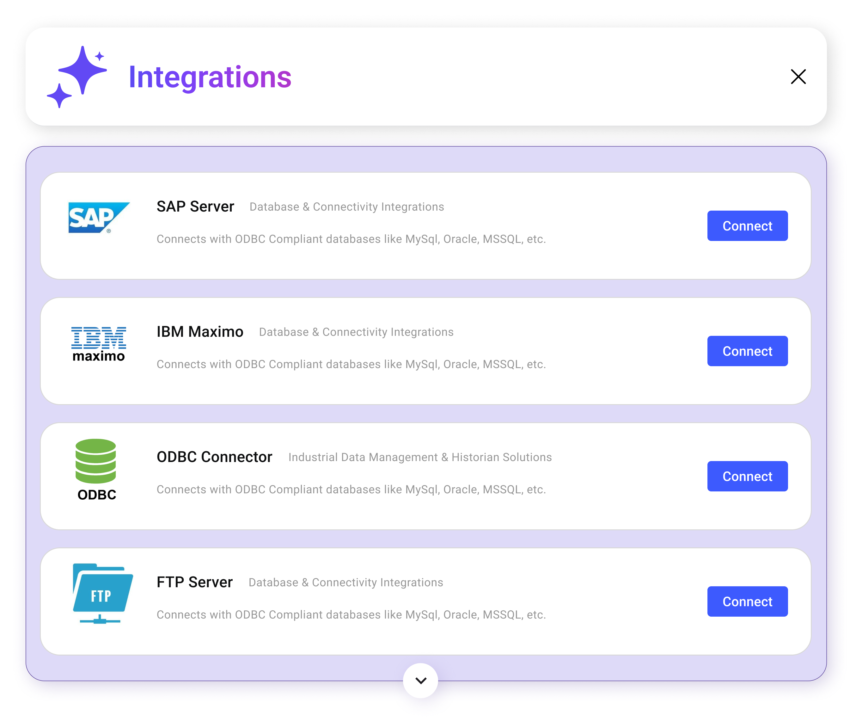Screen dimensions: 862x721
Task: Click the ODBC Connector description text
Action: [x=352, y=490]
